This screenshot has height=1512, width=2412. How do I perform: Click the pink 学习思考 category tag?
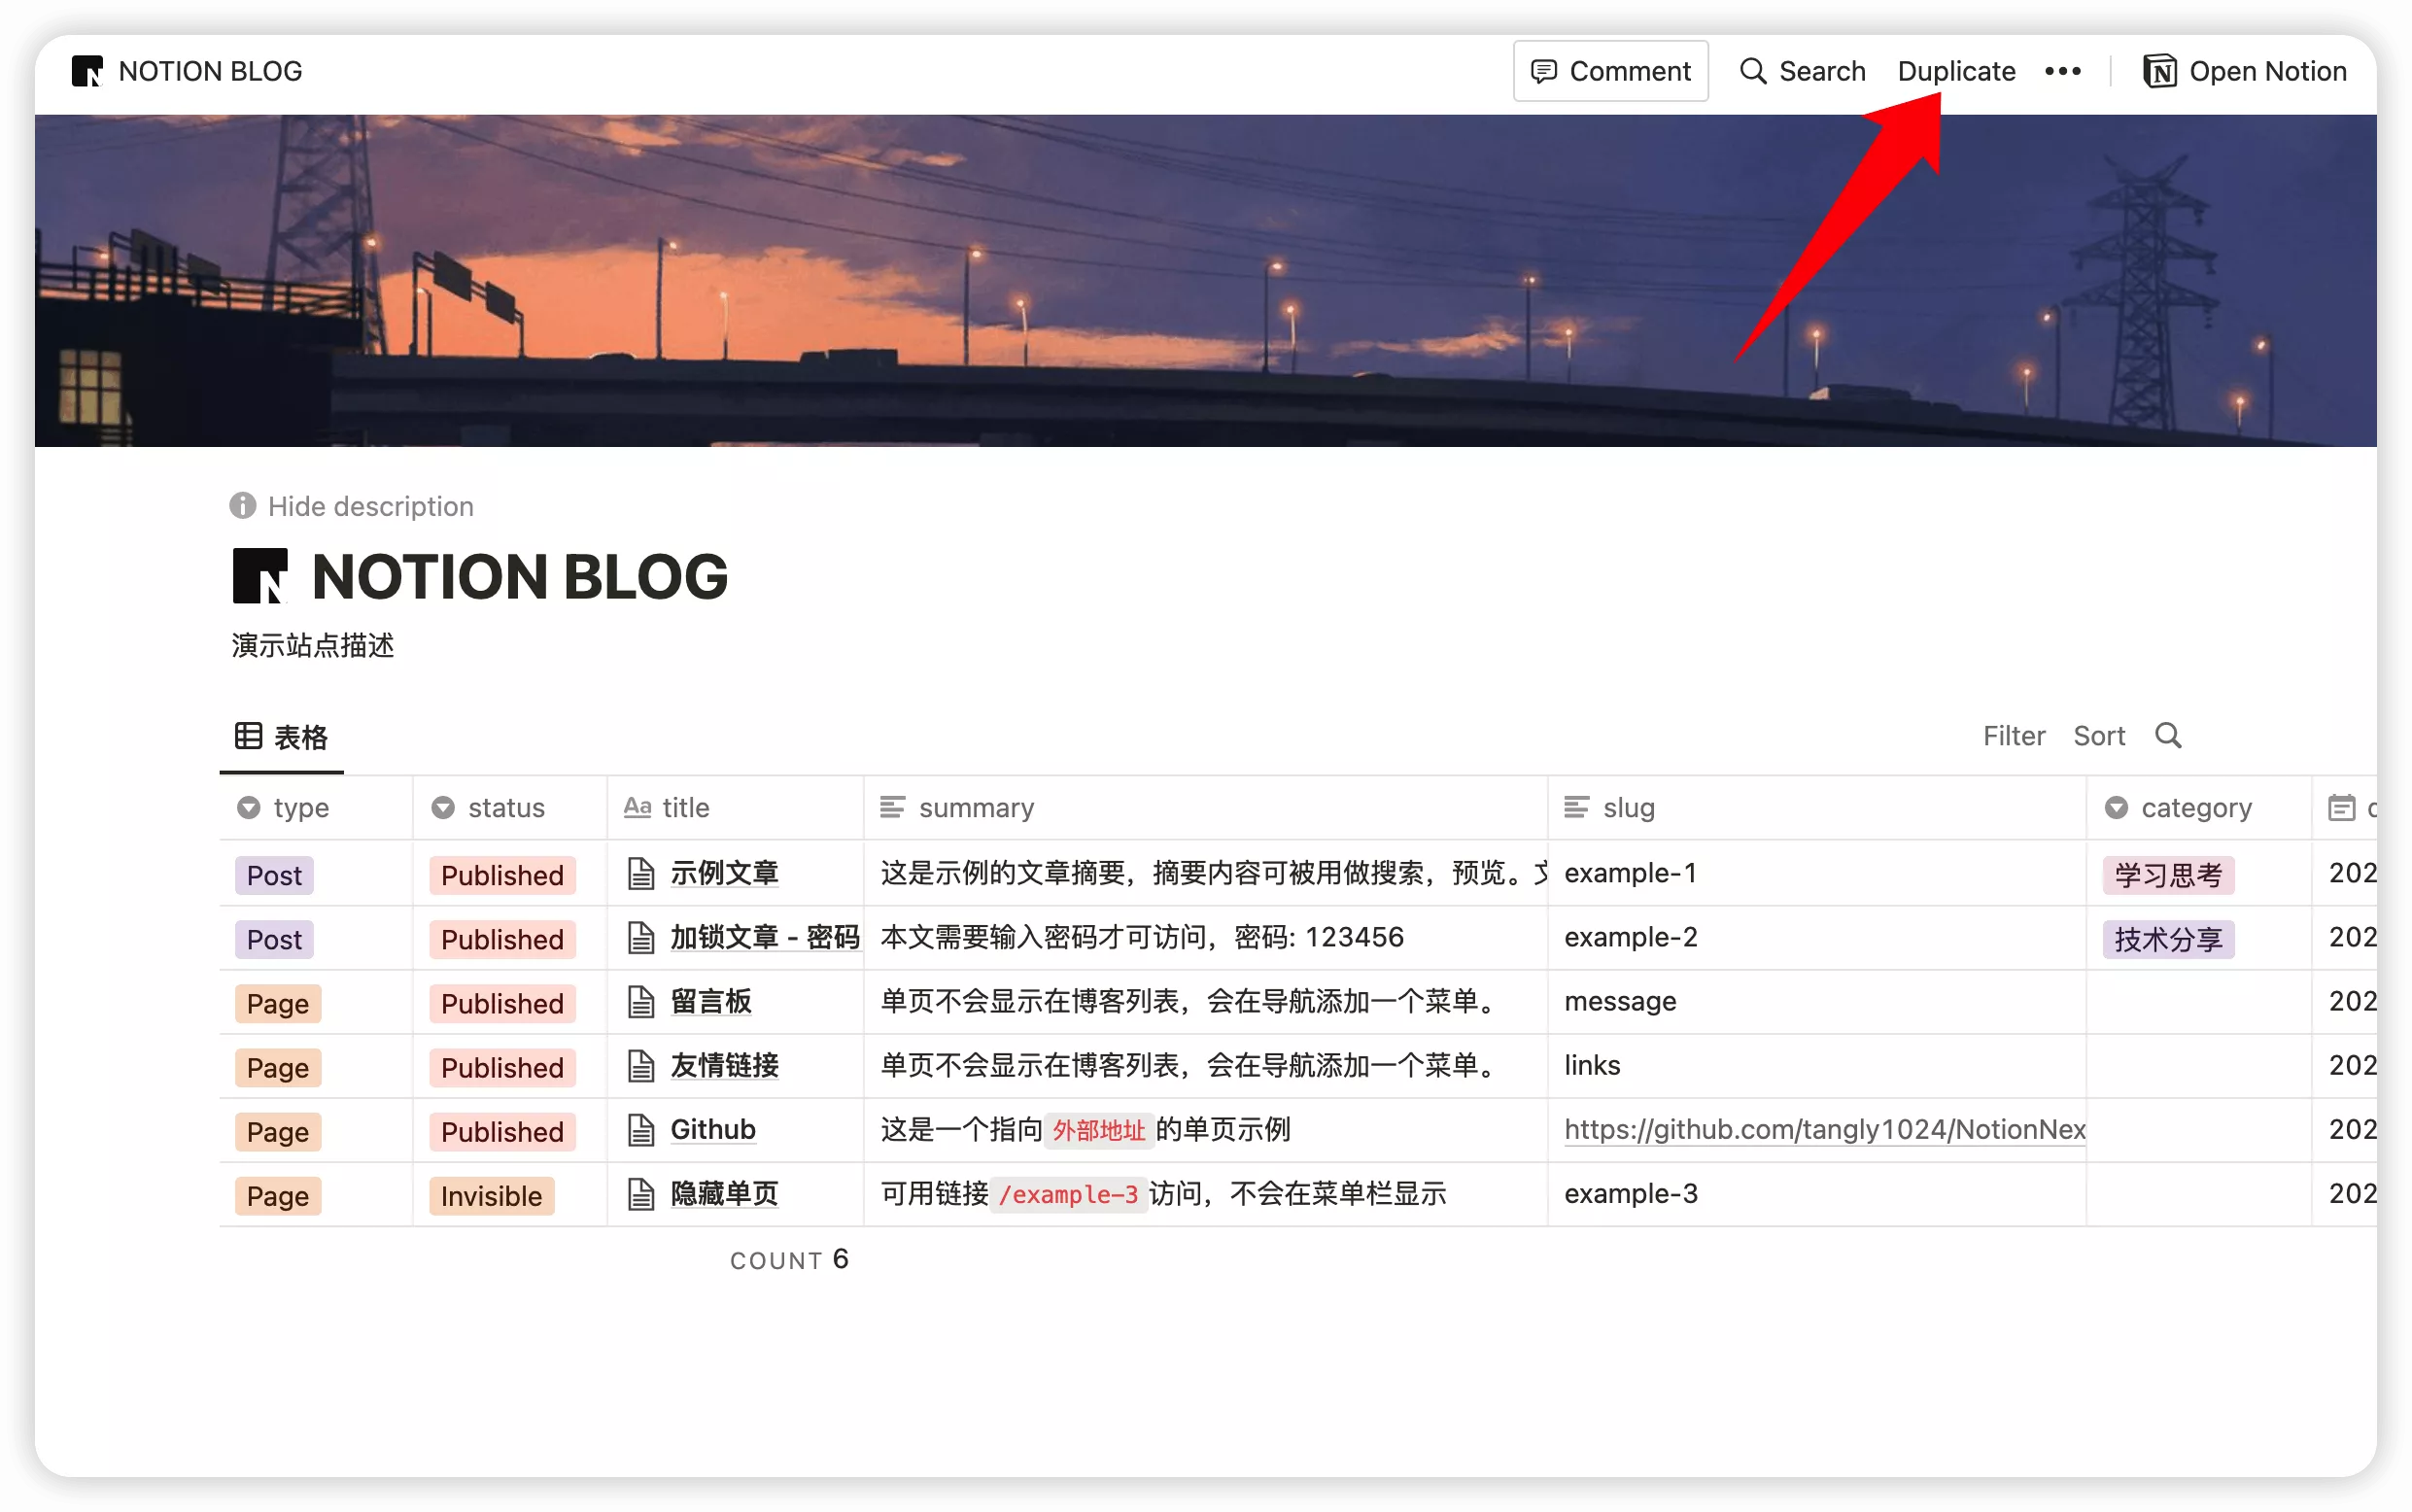click(2167, 875)
